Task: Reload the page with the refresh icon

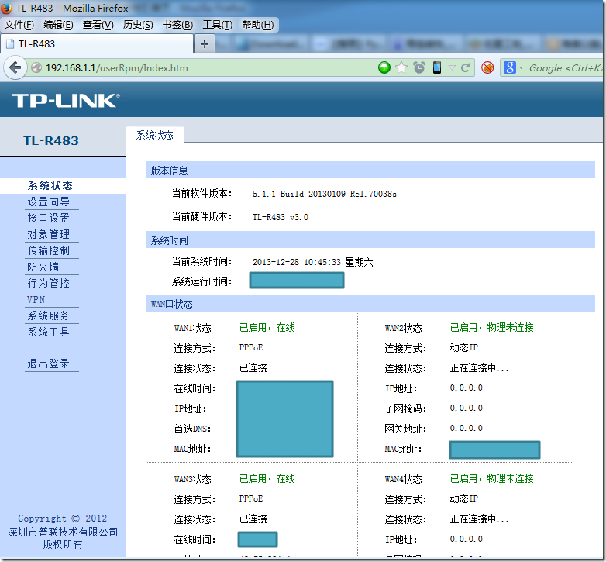Action: pos(466,68)
